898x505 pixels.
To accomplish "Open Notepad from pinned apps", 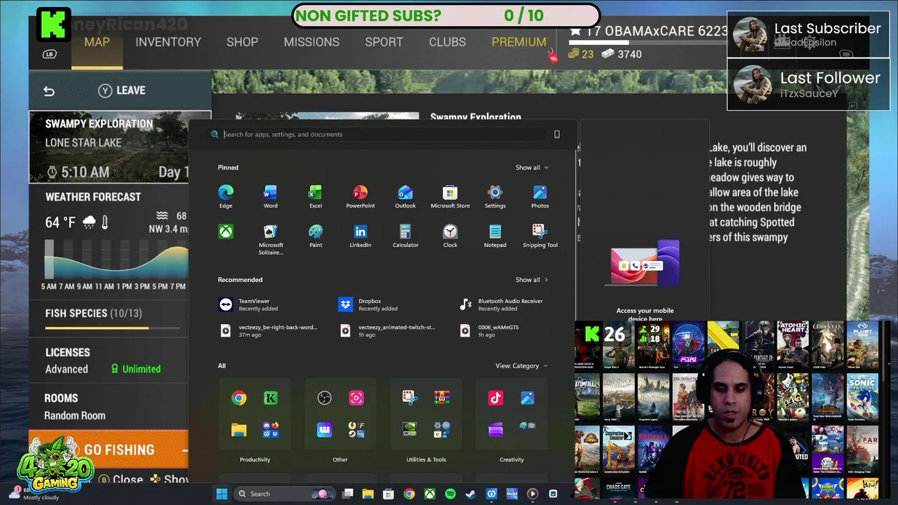I will click(495, 236).
